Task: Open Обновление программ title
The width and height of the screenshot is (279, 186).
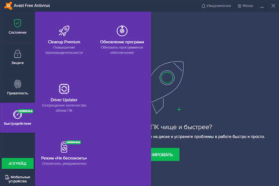Action: tap(122, 42)
